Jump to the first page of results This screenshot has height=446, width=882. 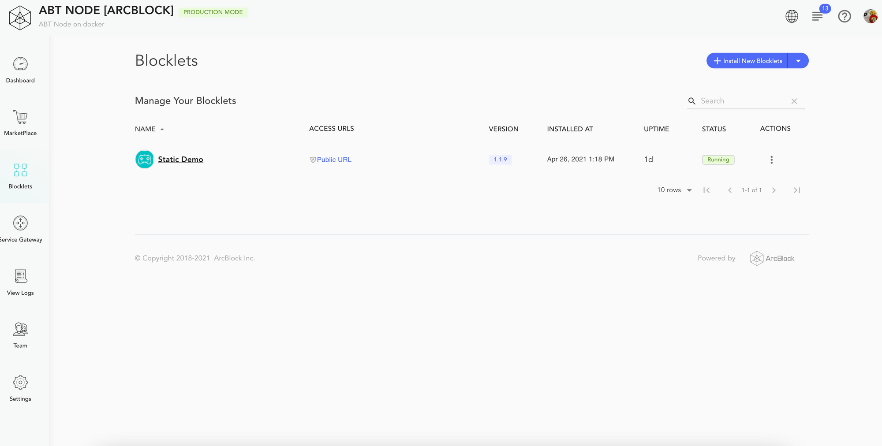[x=706, y=190]
